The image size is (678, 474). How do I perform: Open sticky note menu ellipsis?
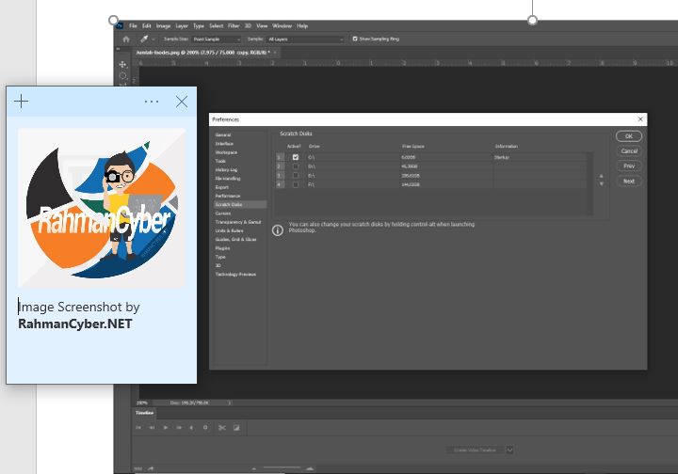tap(152, 102)
